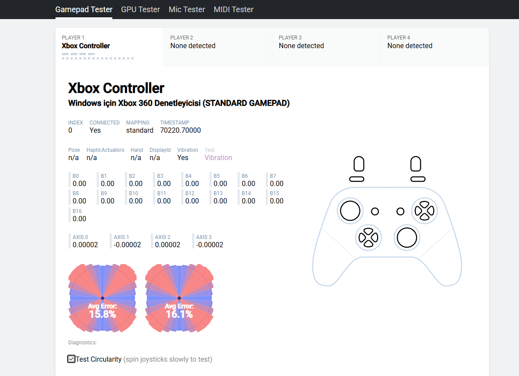Click the HapticActuators n/a value
The height and width of the screenshot is (376, 519).
click(91, 158)
